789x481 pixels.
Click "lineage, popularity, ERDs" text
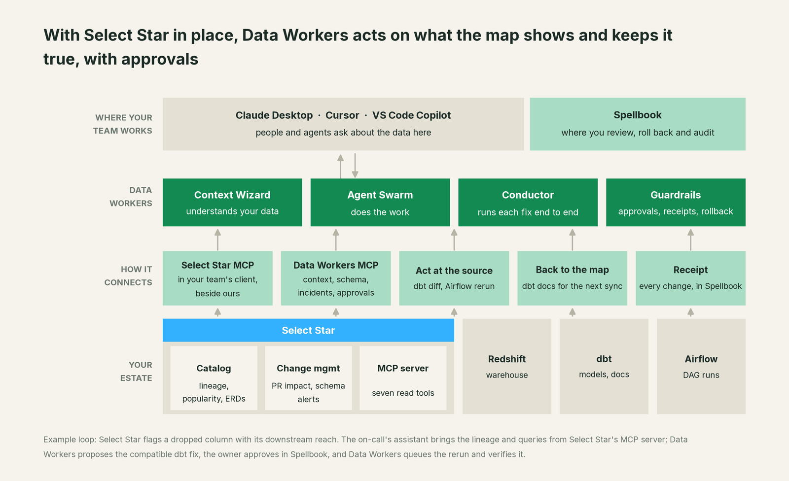[x=214, y=392]
